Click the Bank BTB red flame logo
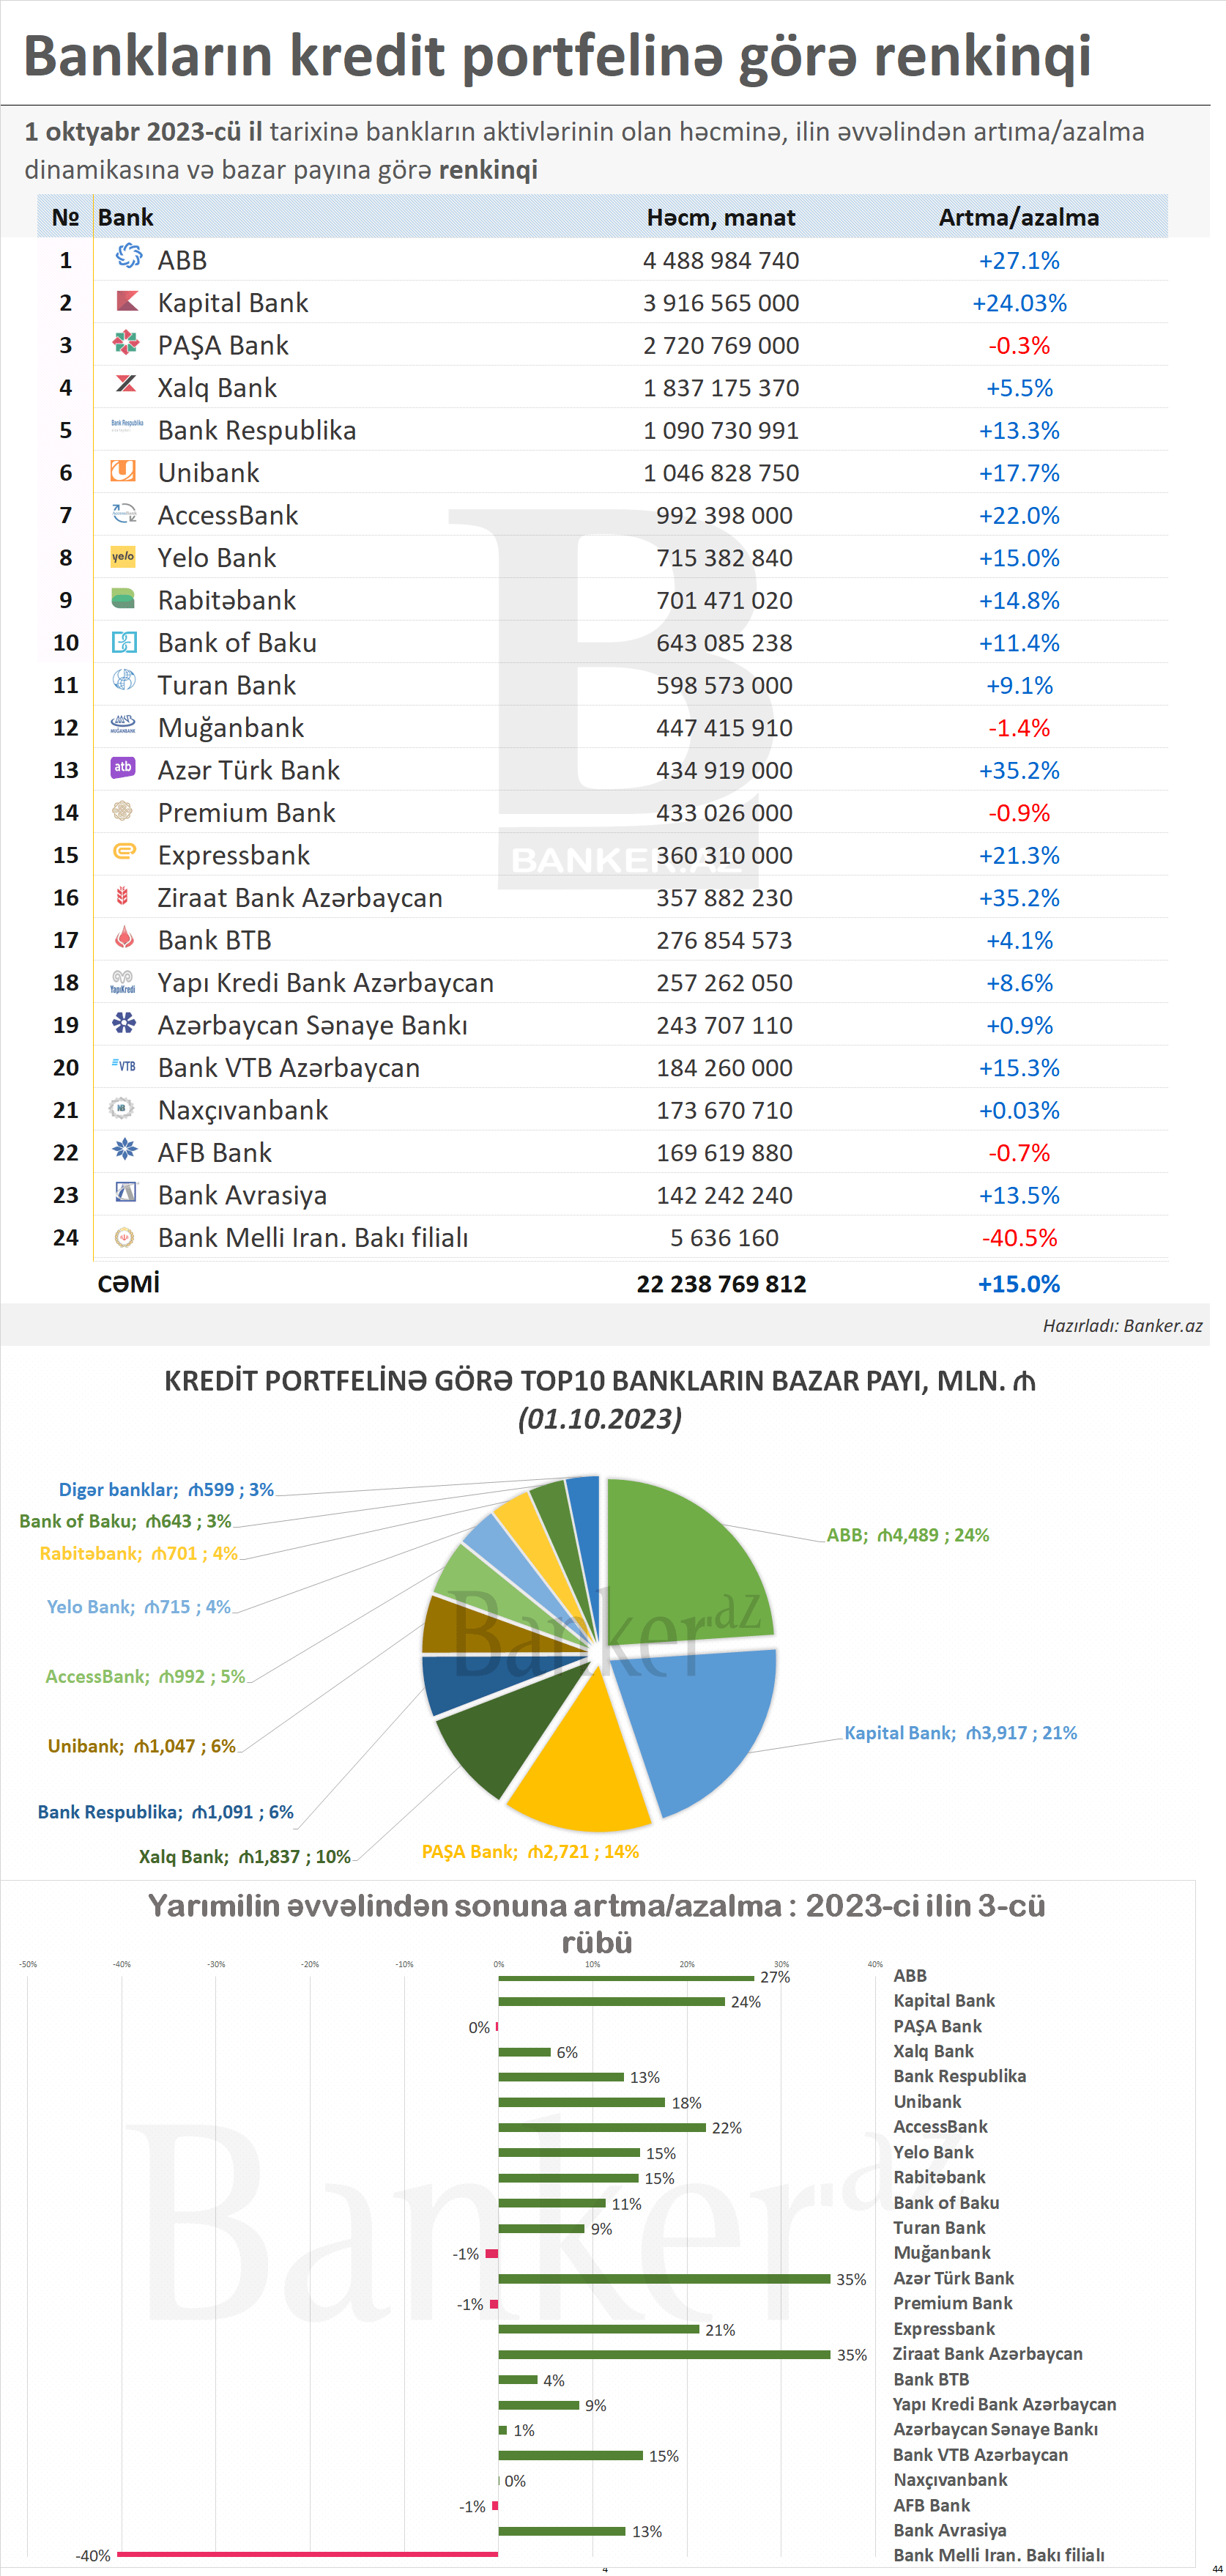The image size is (1226, 2576). pyautogui.click(x=124, y=938)
